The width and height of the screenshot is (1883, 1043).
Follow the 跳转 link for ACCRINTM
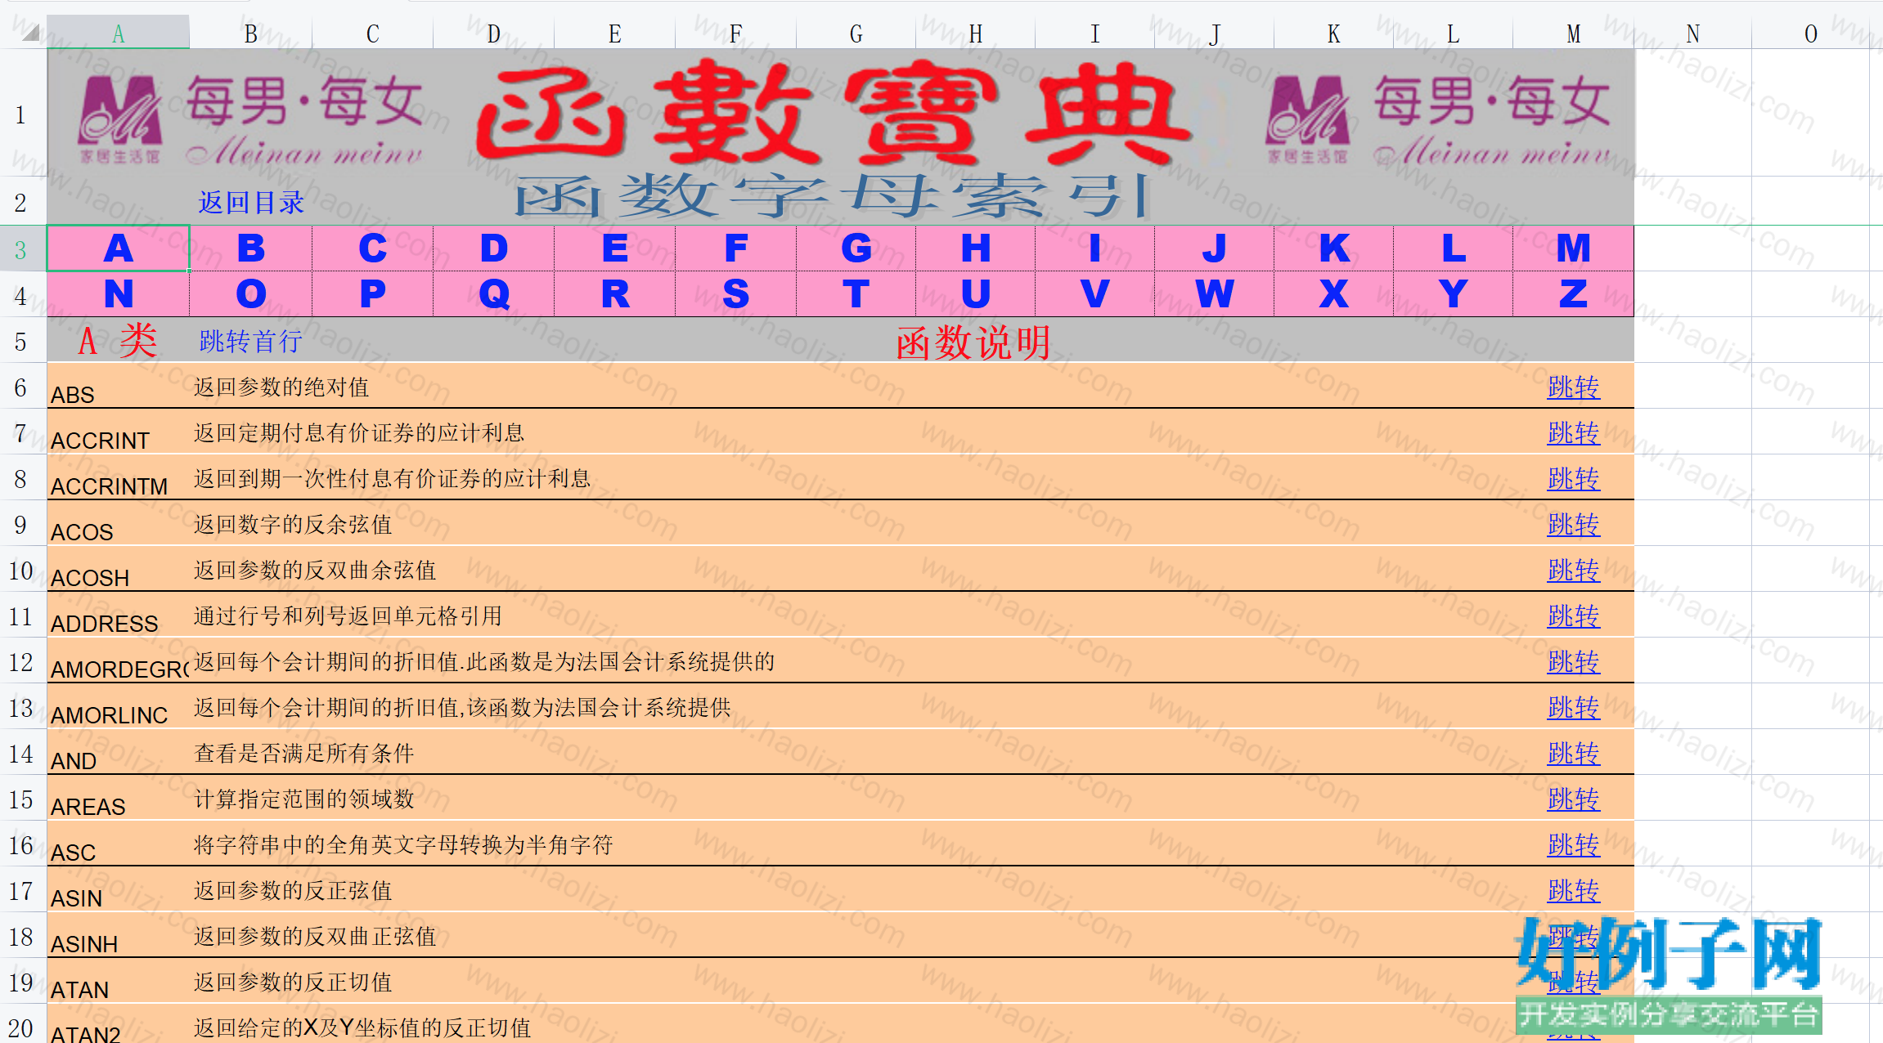1574,479
